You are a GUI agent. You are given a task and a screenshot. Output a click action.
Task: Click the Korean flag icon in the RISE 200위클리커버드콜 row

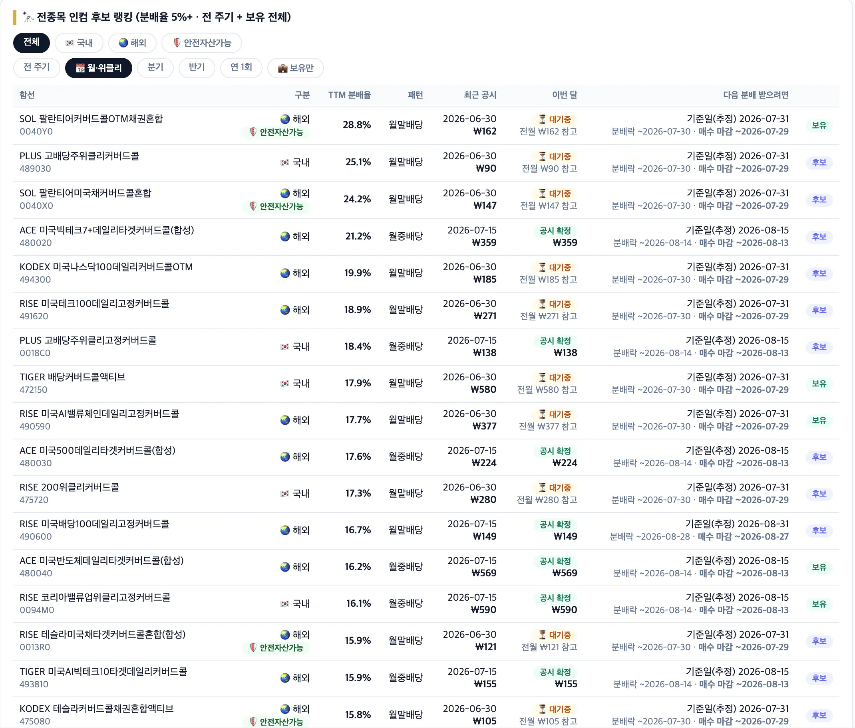285,493
